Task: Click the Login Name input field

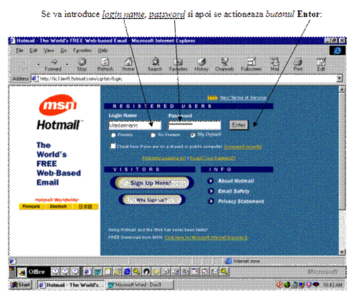Action: (x=135, y=125)
